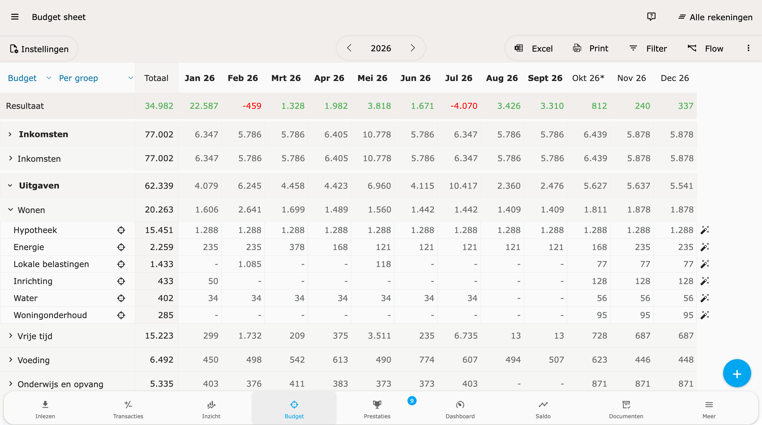Switch to the Dashboard tab

tap(460, 409)
